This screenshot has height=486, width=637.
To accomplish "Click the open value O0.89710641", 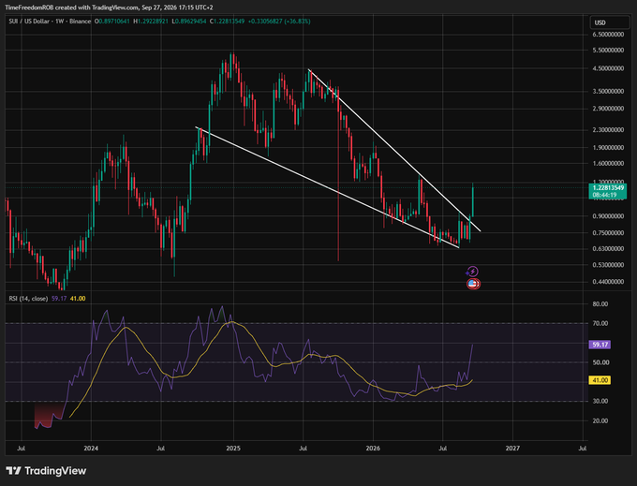I will (x=112, y=22).
